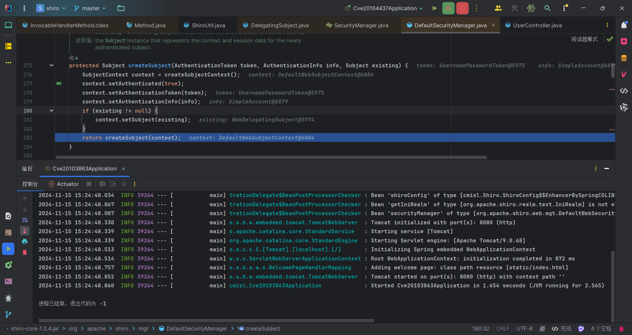Click run-to-cursor marker at line 177
The image size is (632, 335).
click(x=59, y=83)
